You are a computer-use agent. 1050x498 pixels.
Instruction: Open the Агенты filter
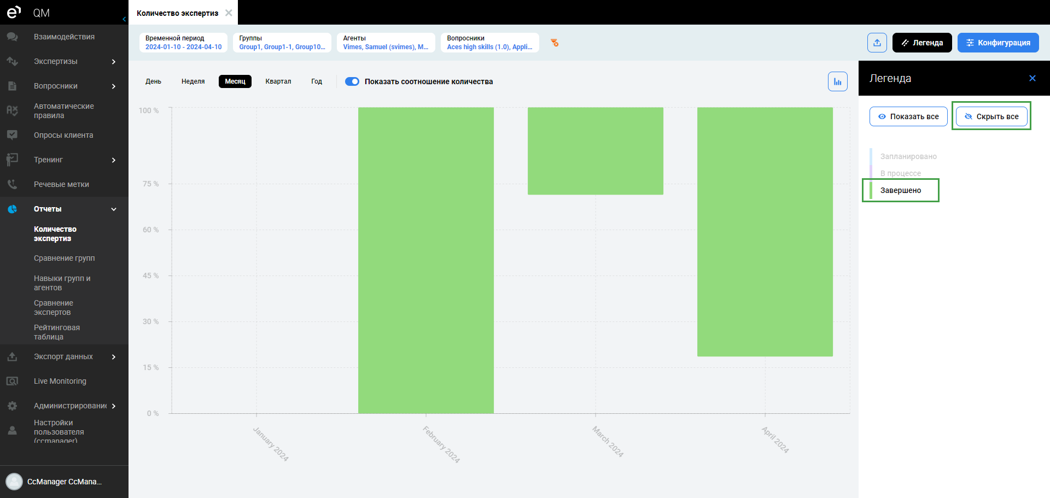(386, 43)
